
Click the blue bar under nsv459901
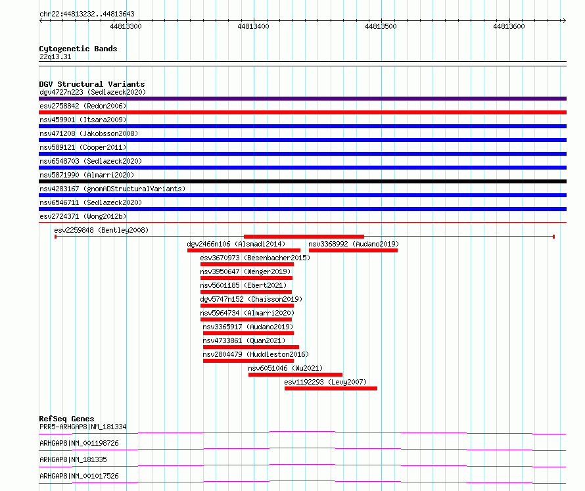(x=302, y=126)
